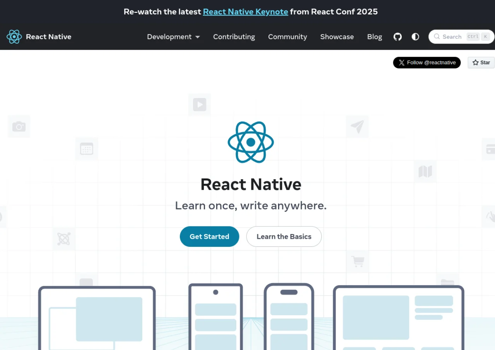Open the Showcase nav item
The height and width of the screenshot is (350, 495).
(337, 37)
